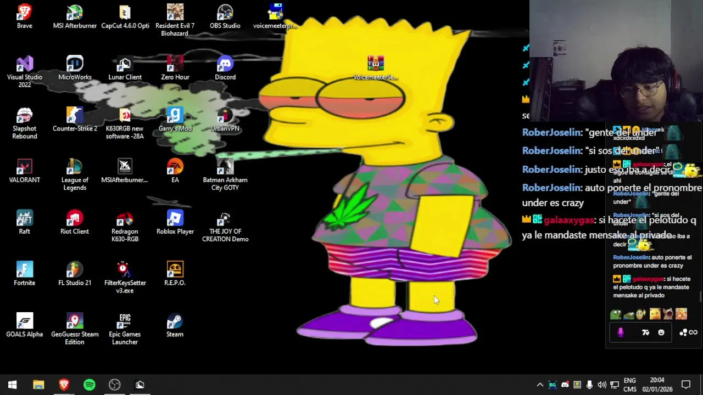This screenshot has width=703, height=395.
Task: Open Slapshot Rebound desktop shortcut
Action: 24,123
